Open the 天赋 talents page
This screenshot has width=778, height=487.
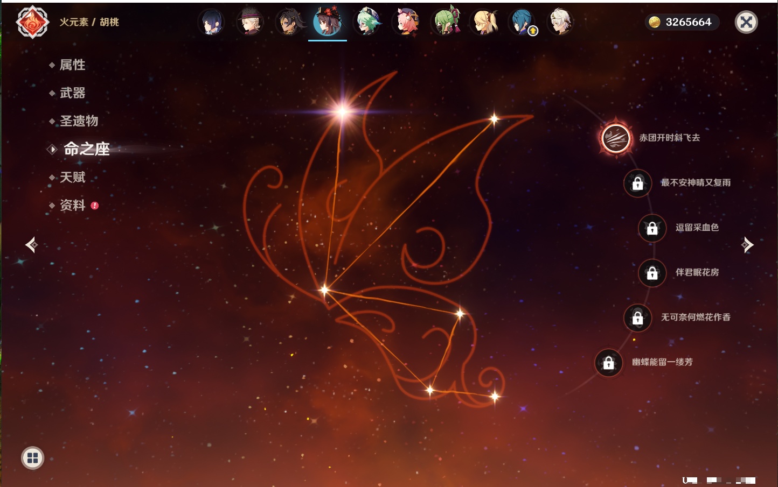[72, 177]
